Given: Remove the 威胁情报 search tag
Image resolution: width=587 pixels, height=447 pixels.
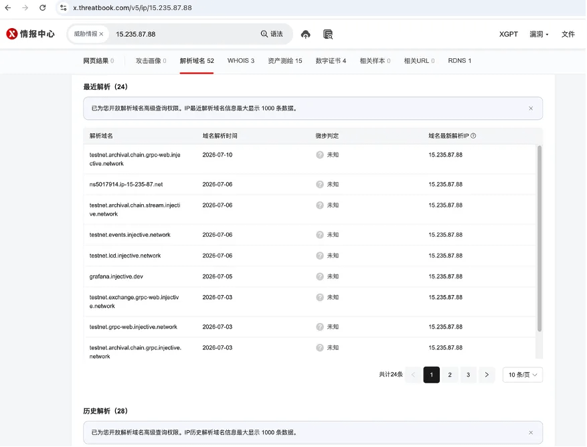Looking at the screenshot, I should 101,34.
